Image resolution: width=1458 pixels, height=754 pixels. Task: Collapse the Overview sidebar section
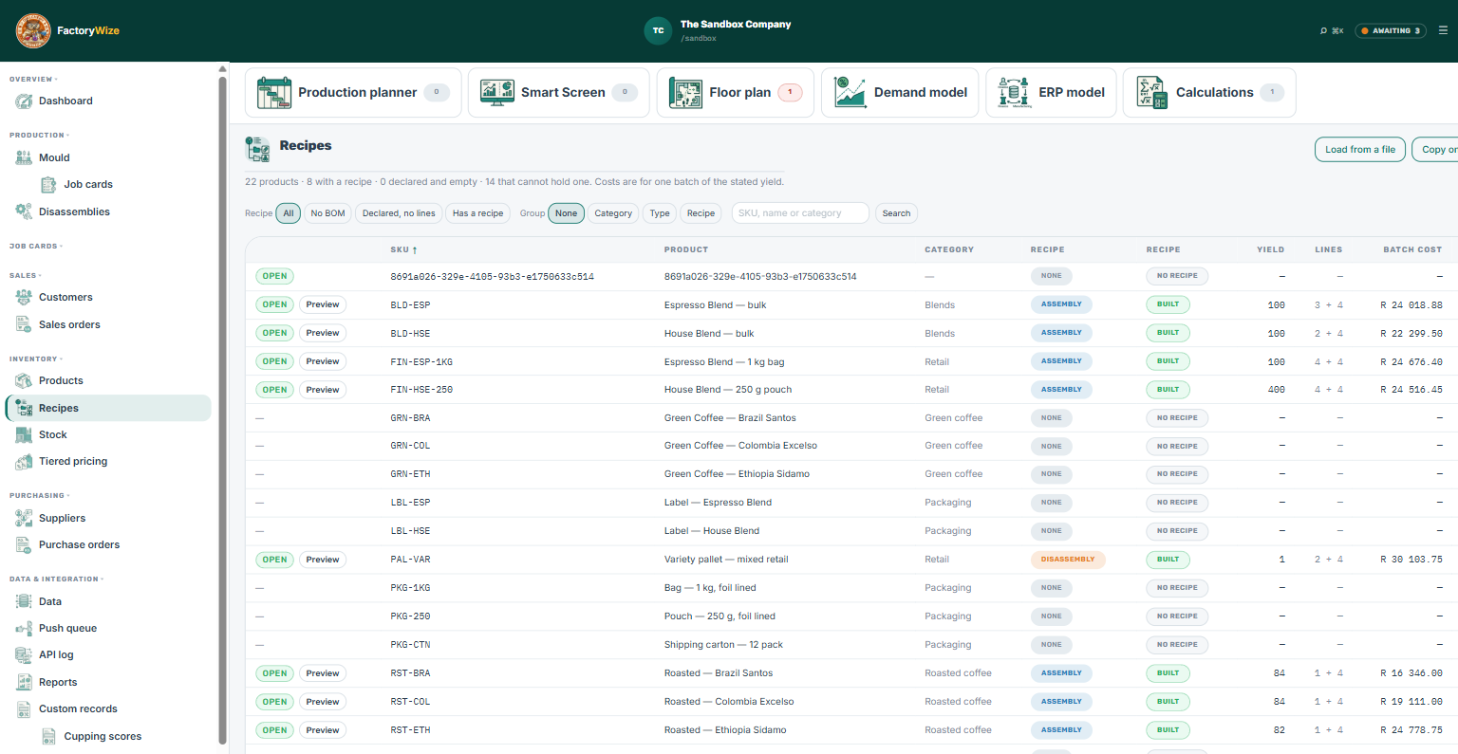click(33, 80)
